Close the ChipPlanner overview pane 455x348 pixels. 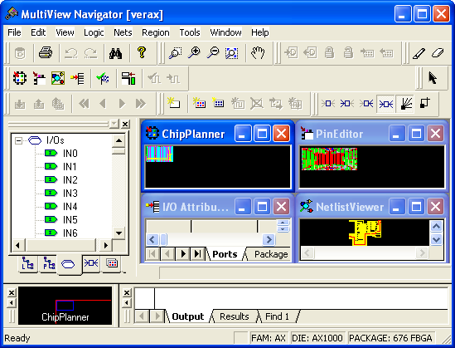tap(11, 292)
